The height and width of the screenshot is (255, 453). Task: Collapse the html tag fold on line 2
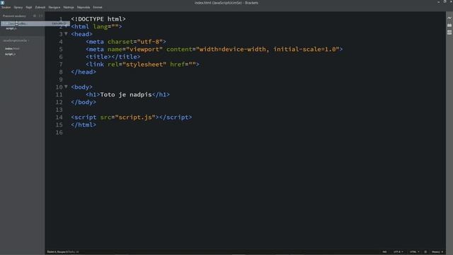(x=66, y=26)
